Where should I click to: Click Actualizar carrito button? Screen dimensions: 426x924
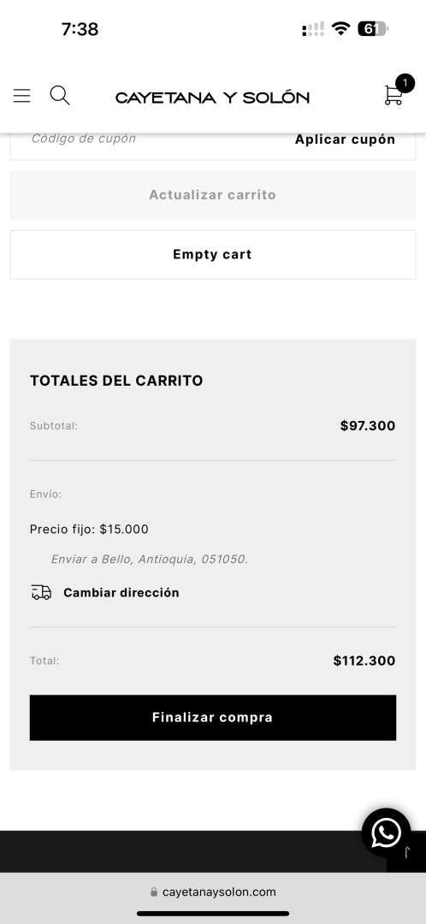[x=213, y=195]
